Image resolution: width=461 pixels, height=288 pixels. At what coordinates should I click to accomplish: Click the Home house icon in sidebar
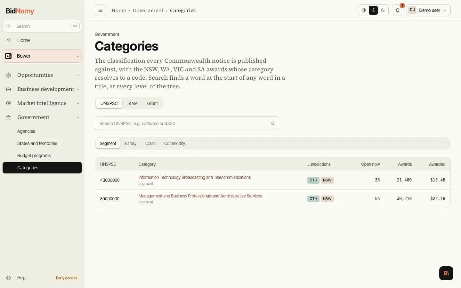click(x=9, y=40)
